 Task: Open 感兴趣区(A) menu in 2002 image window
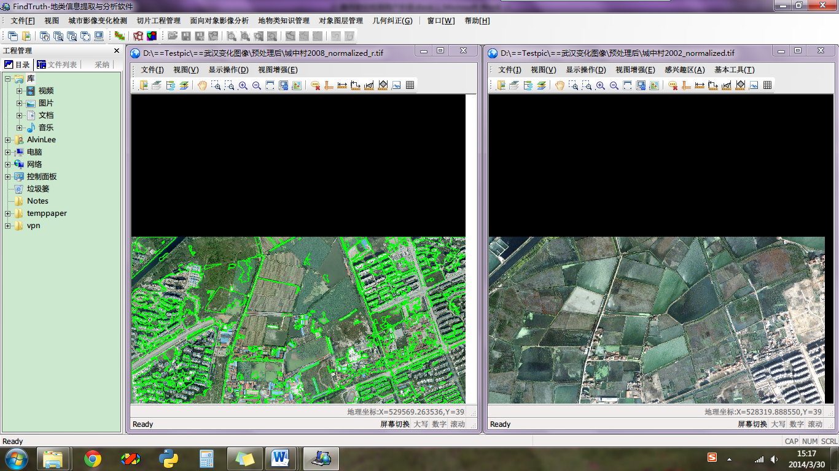pyautogui.click(x=684, y=70)
